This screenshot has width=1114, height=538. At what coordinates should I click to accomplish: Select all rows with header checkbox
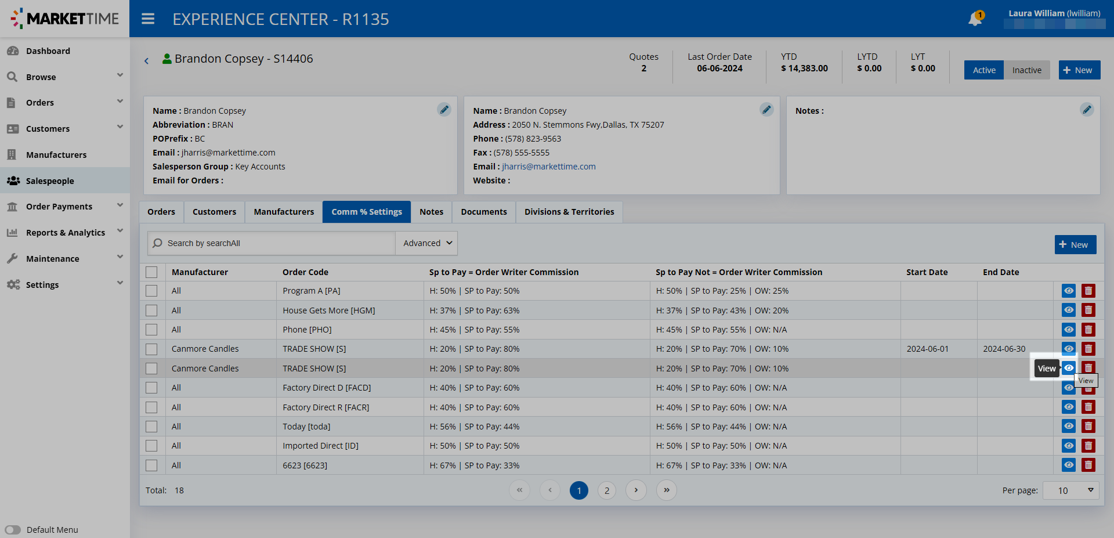pos(151,272)
